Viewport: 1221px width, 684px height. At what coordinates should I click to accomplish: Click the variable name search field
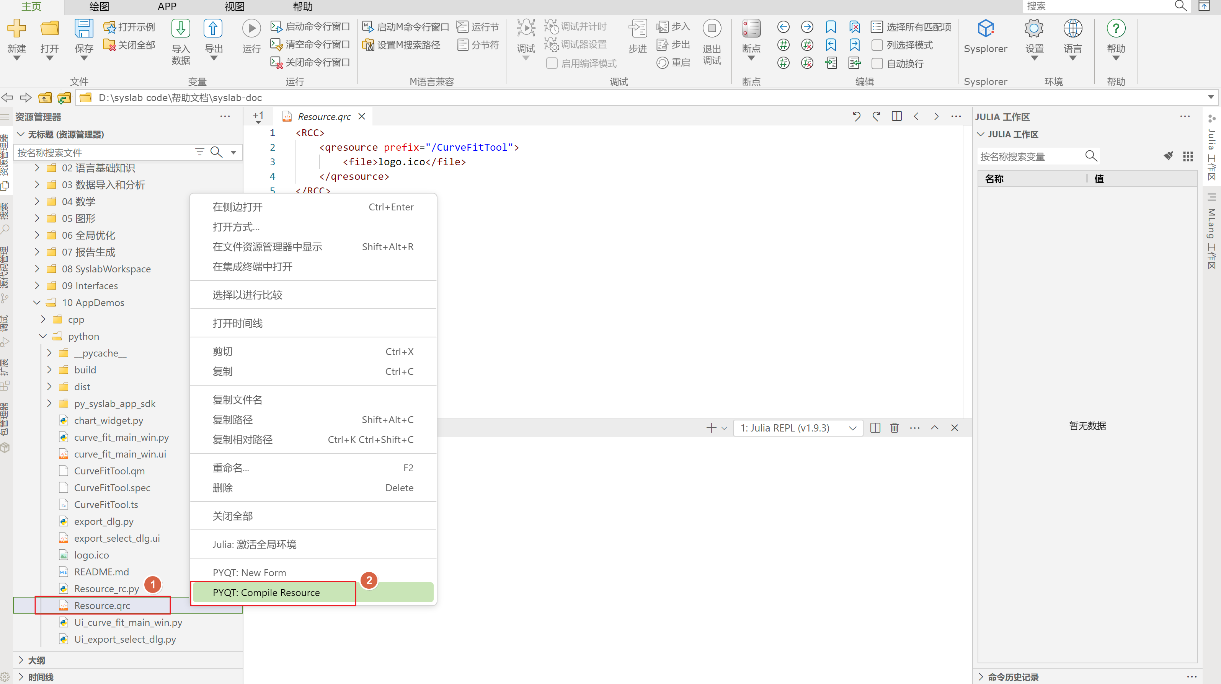pos(1031,156)
